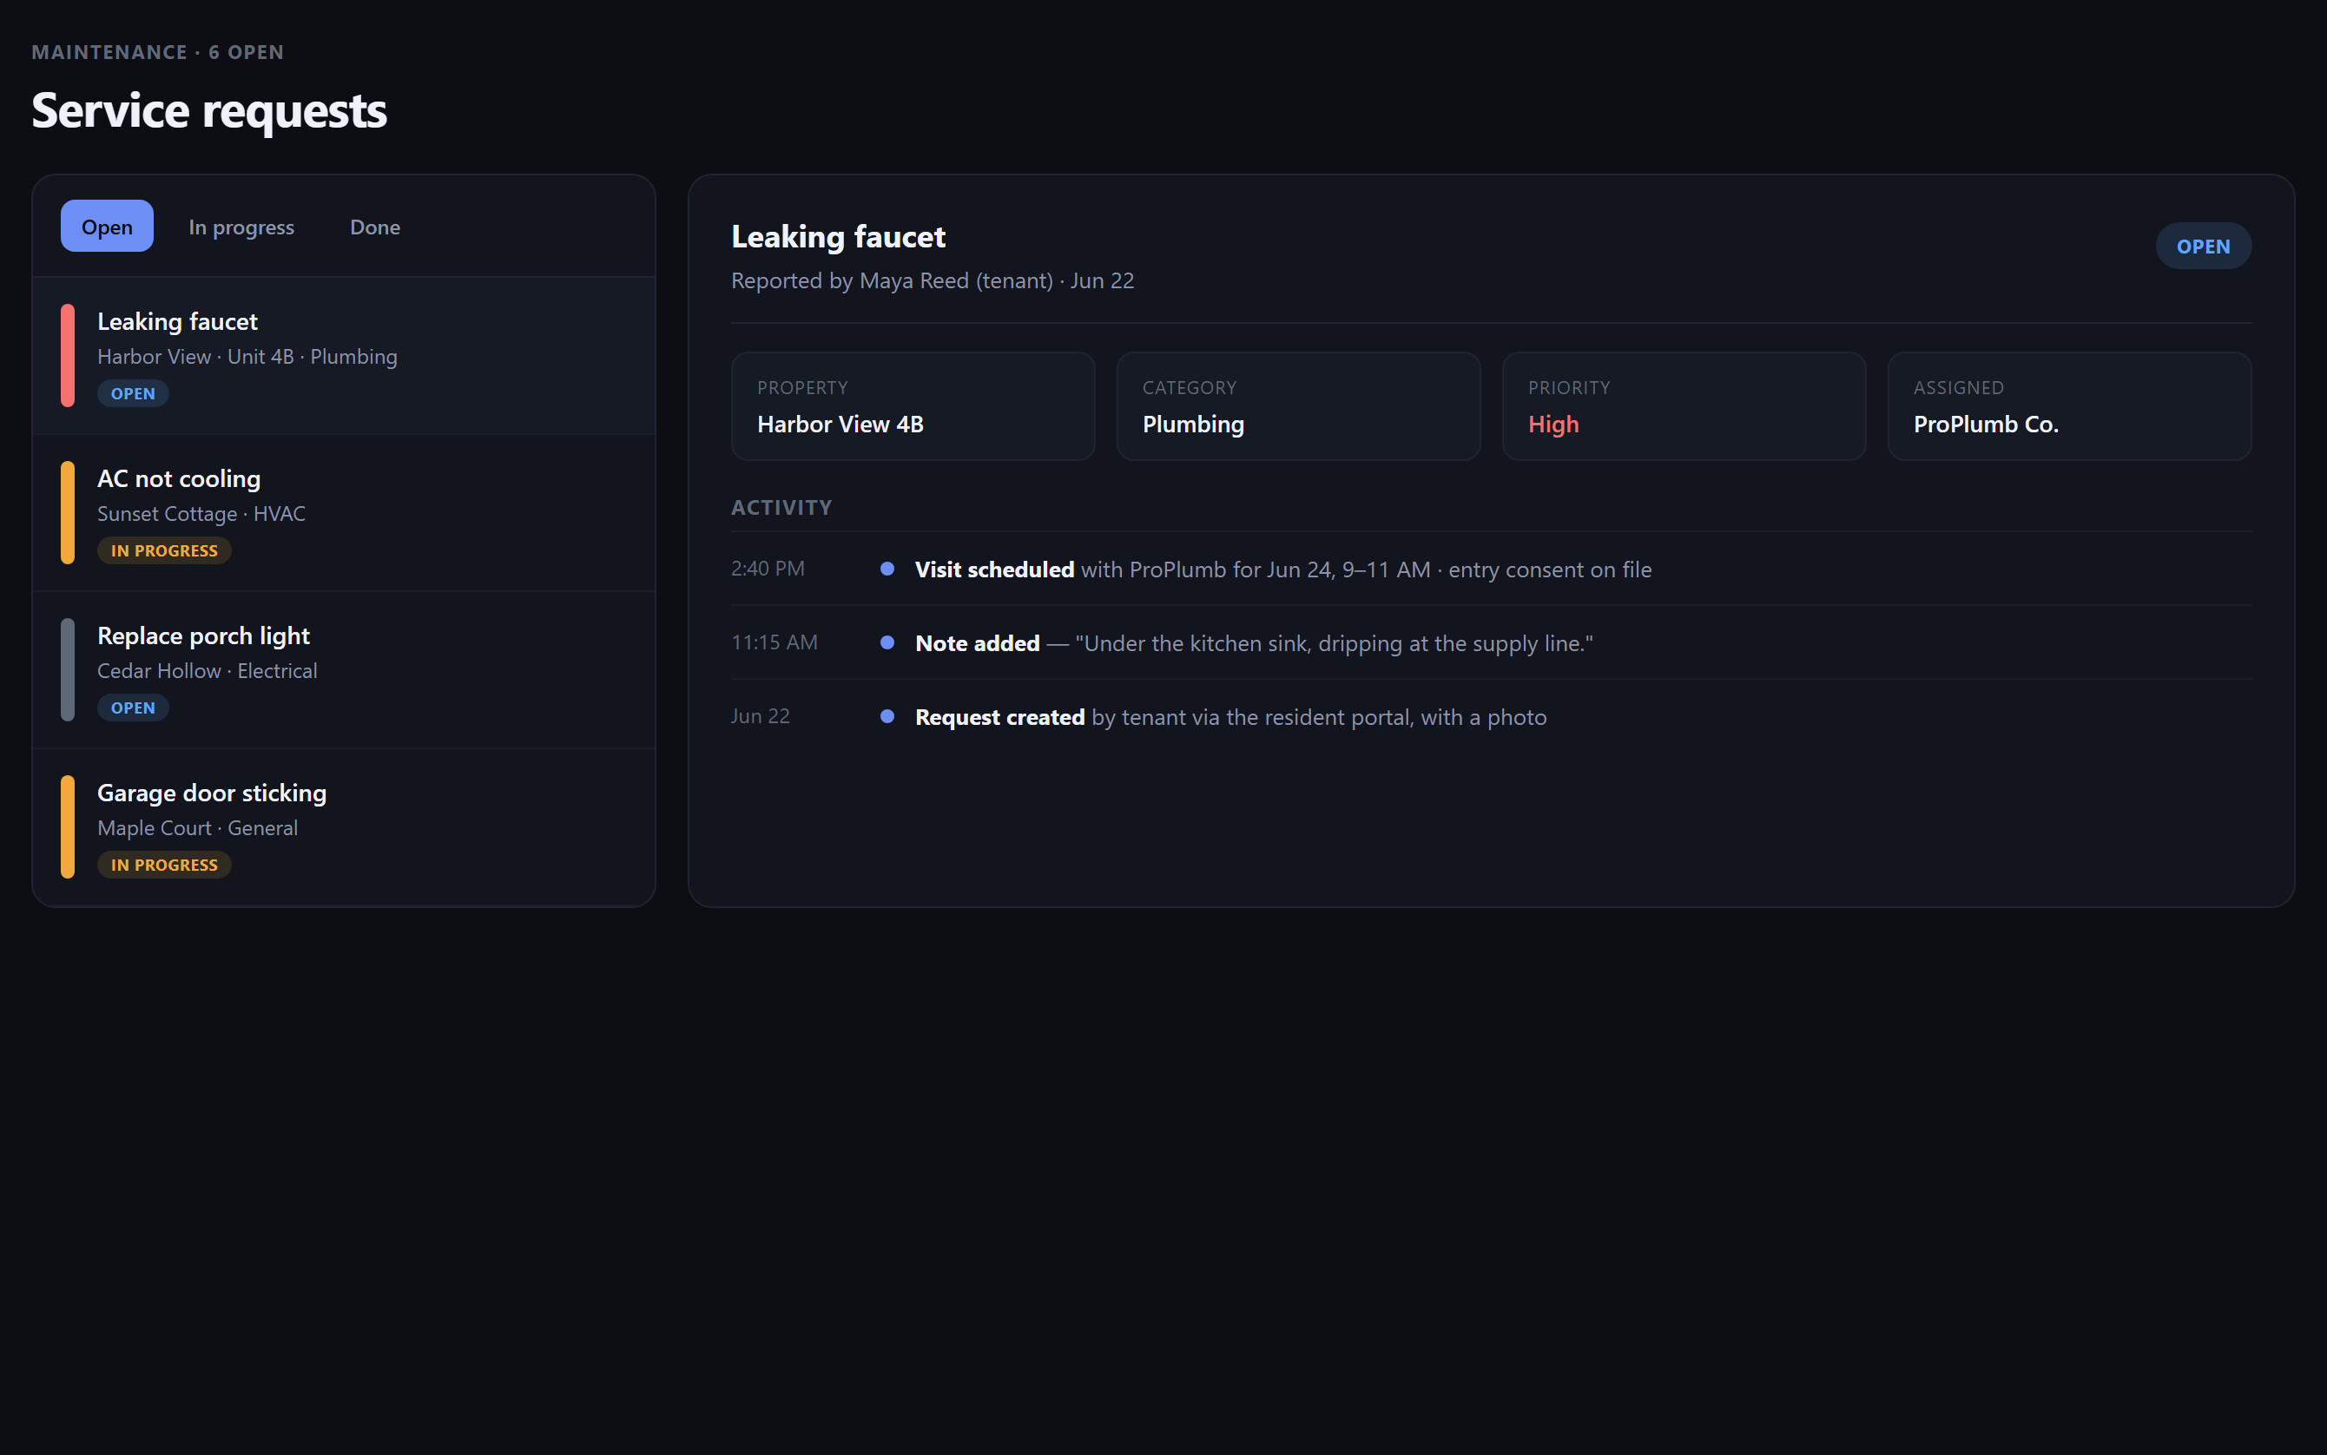This screenshot has height=1455, width=2327.
Task: Click IN PROGRESS badge under Garage door sticking
Action: coord(165,864)
